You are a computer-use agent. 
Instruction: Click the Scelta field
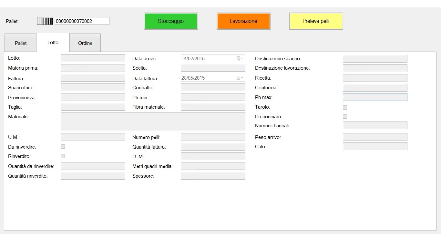pos(213,68)
